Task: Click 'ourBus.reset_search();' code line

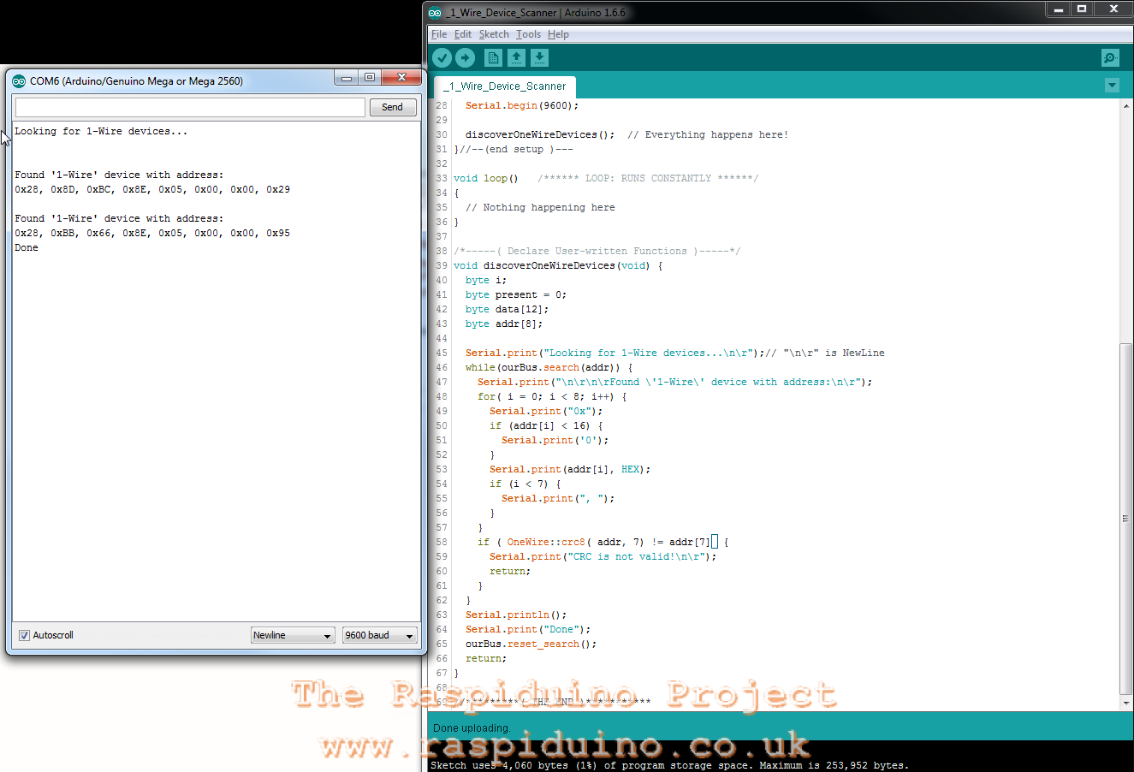Action: click(531, 644)
